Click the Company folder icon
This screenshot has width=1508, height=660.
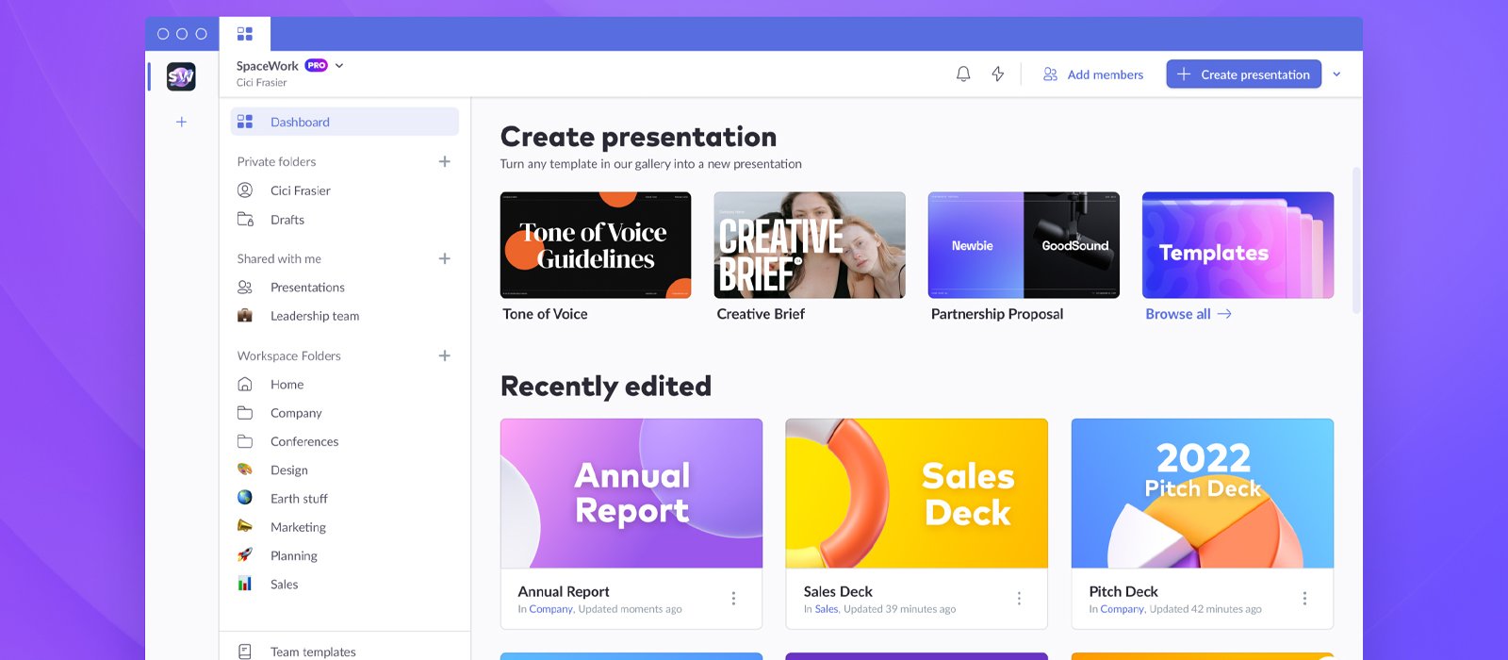(x=245, y=413)
